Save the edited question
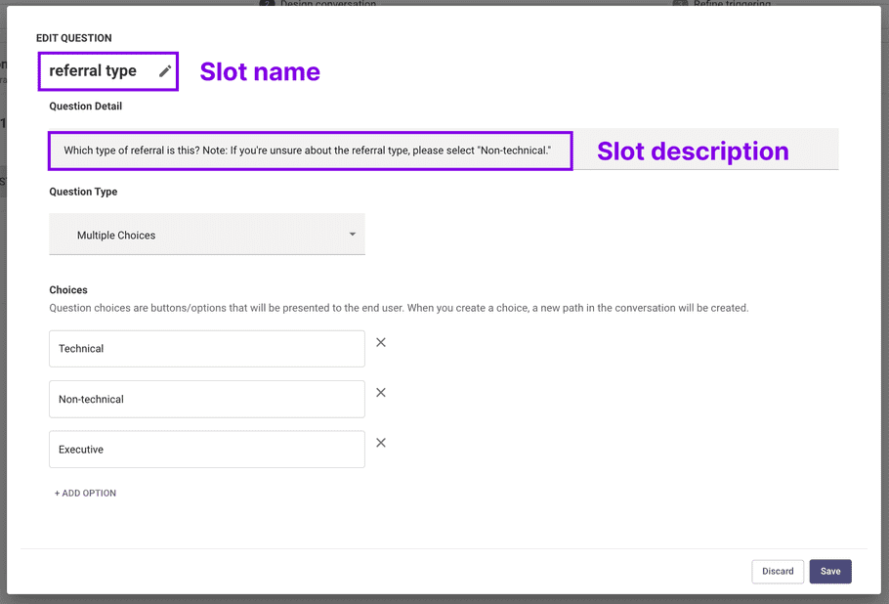Screen dimensions: 889x604 click(x=830, y=571)
